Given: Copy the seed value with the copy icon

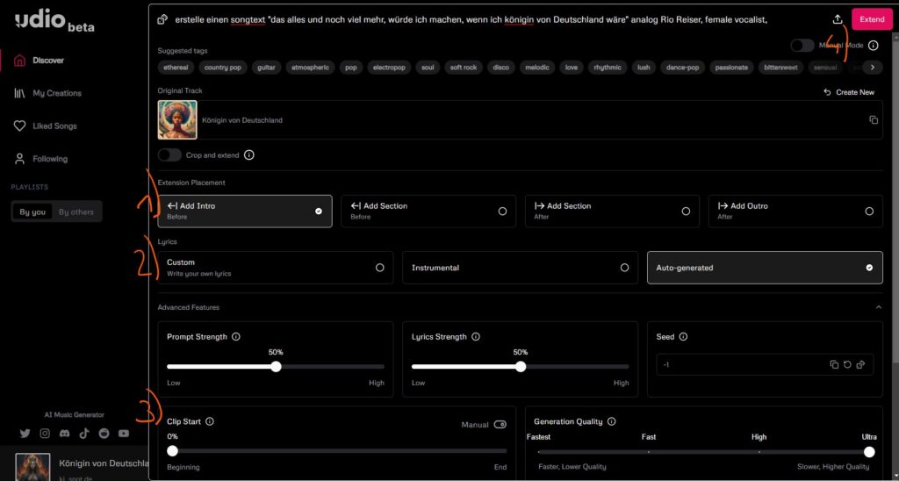Looking at the screenshot, I should pyautogui.click(x=834, y=364).
